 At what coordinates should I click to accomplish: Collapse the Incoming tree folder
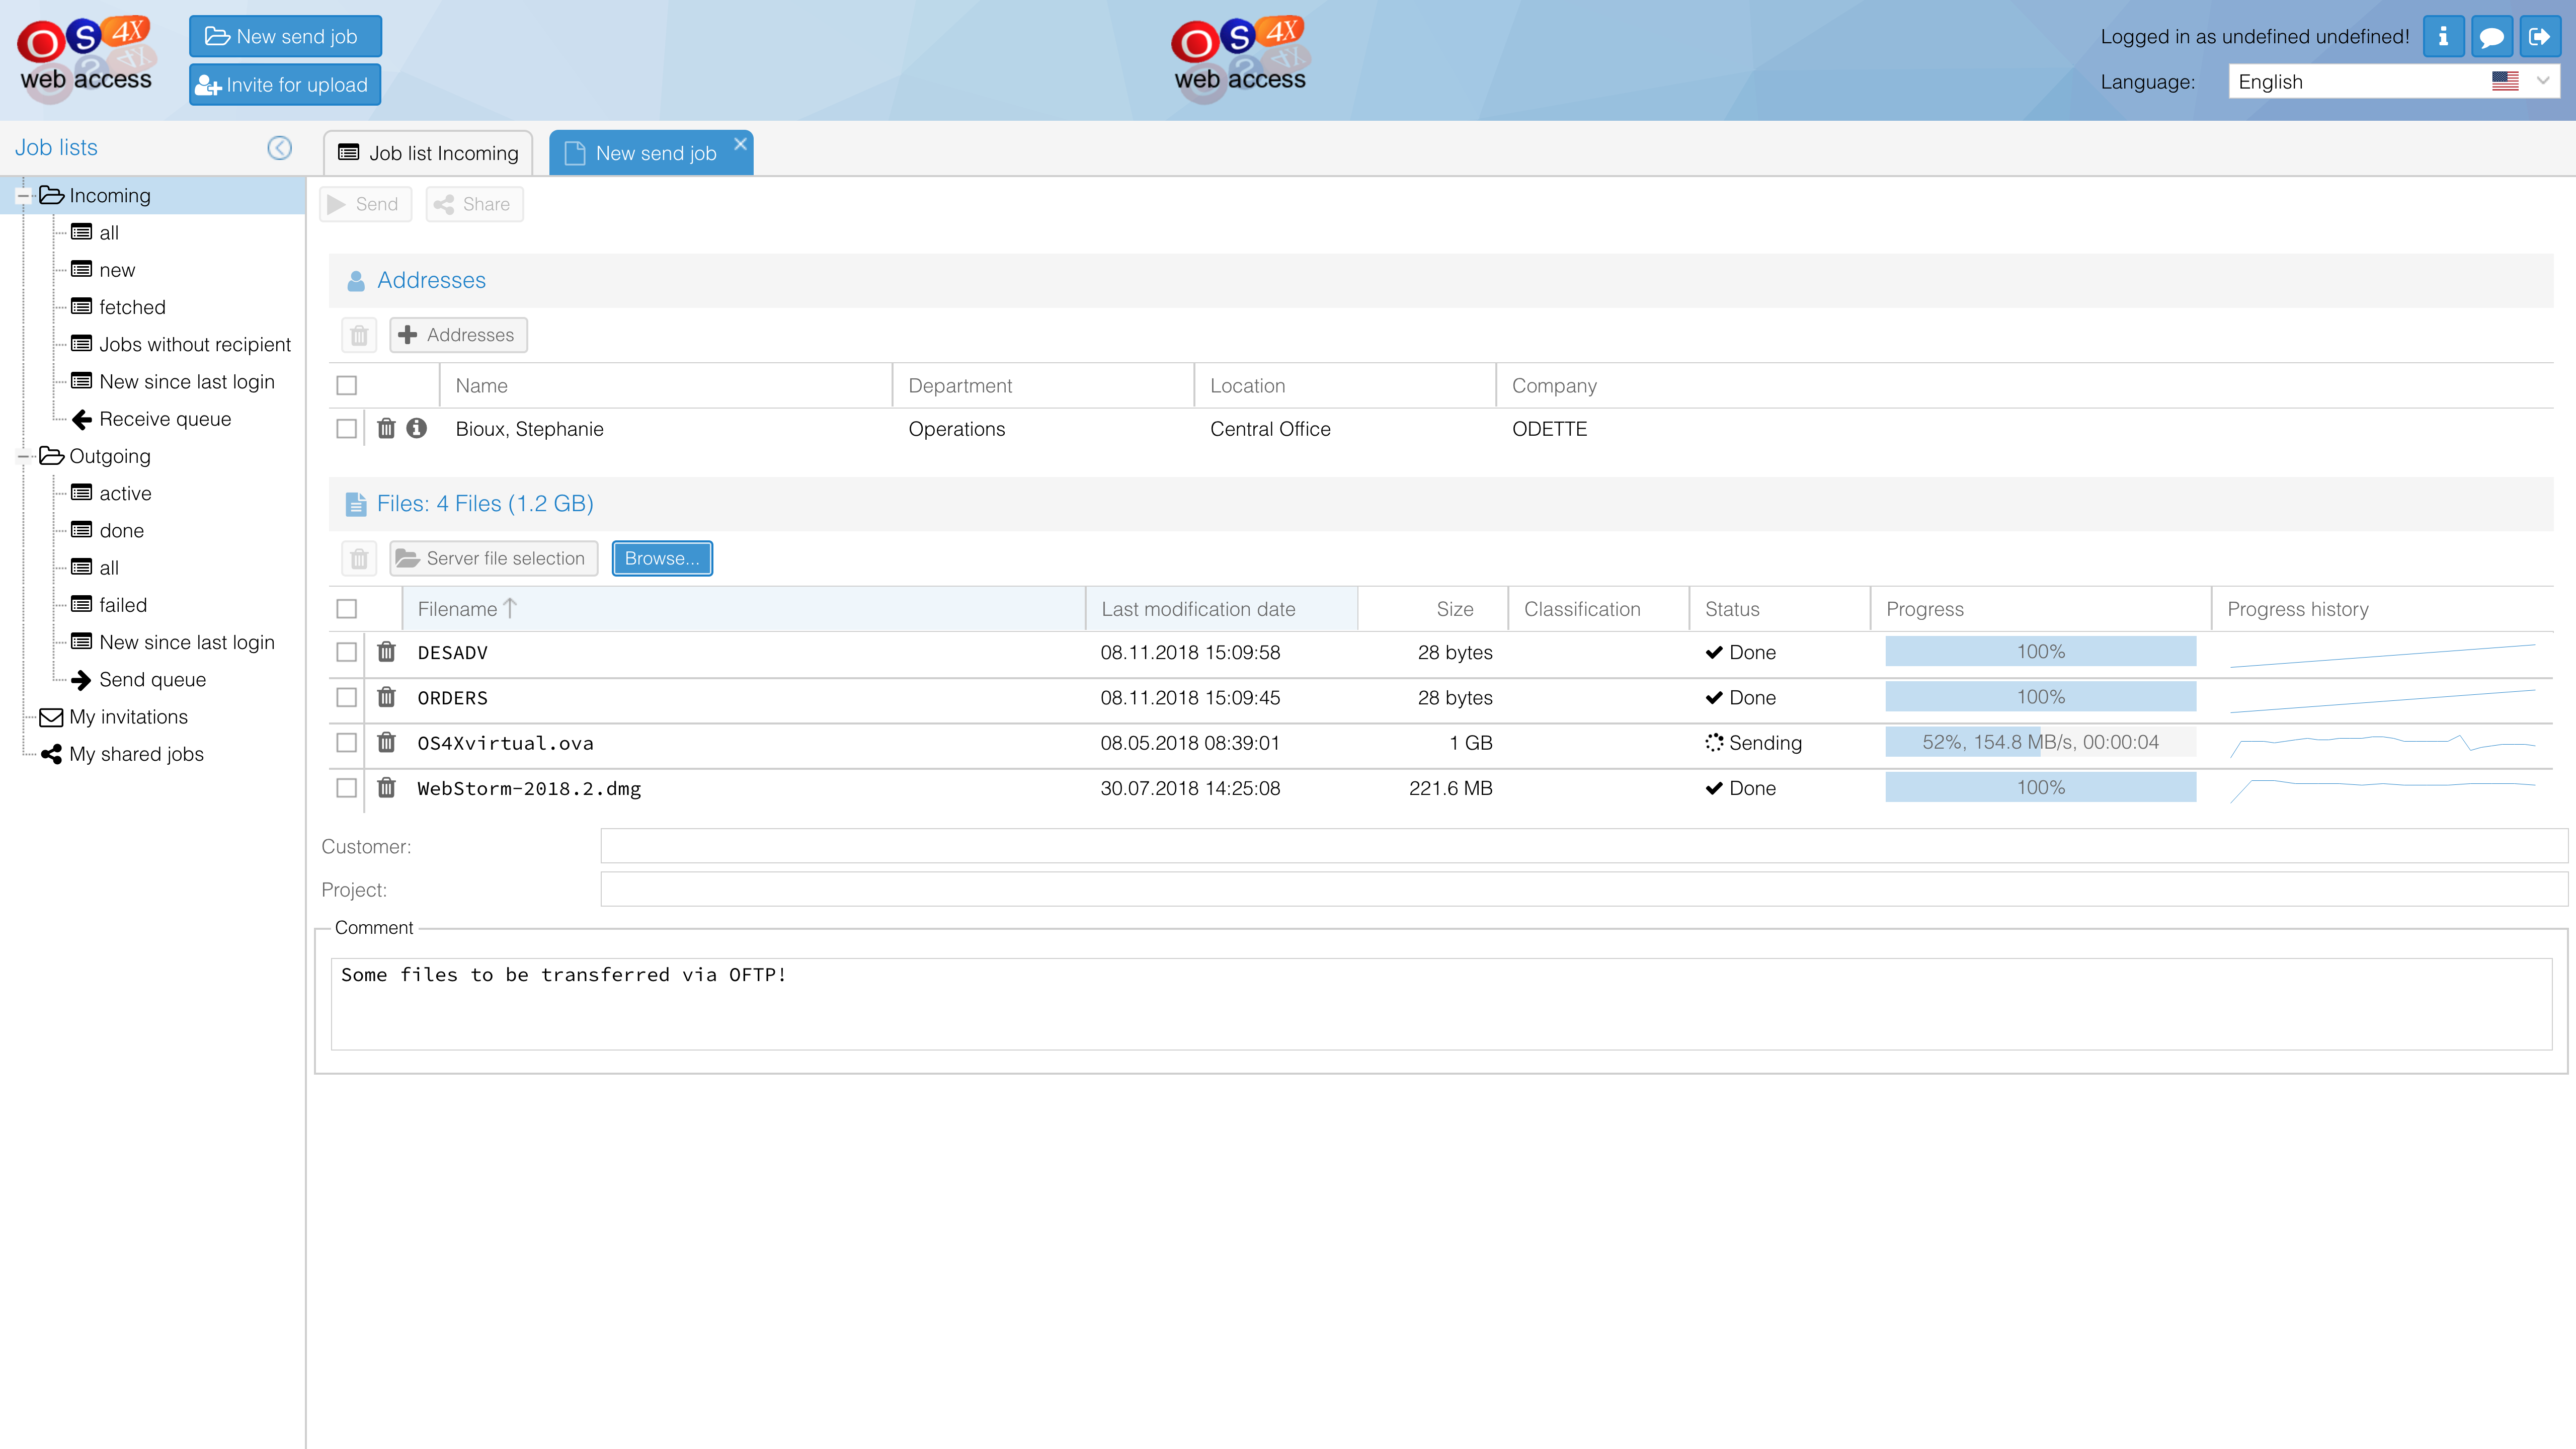pos(23,196)
